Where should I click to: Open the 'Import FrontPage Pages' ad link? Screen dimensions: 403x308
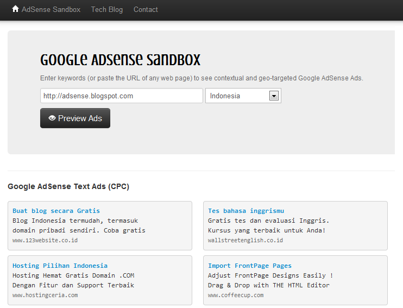point(250,266)
